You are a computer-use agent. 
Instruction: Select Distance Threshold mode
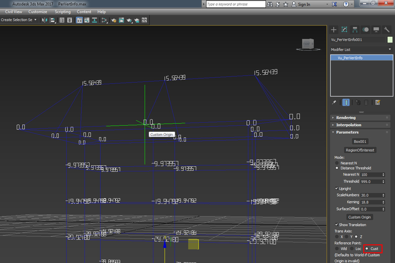click(x=337, y=168)
